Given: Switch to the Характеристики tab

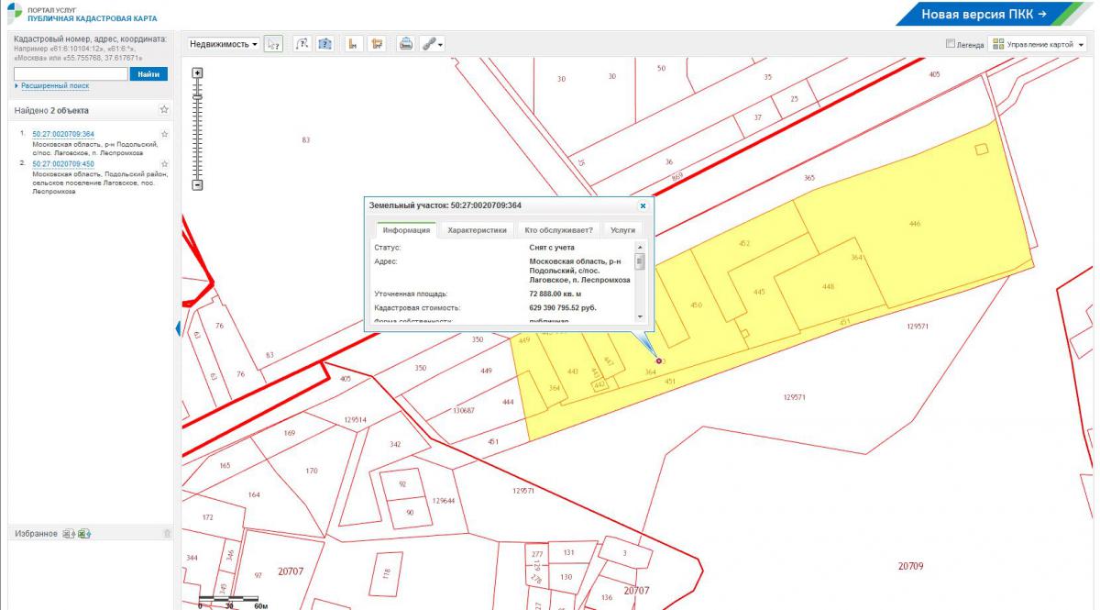Looking at the screenshot, I should (x=477, y=230).
